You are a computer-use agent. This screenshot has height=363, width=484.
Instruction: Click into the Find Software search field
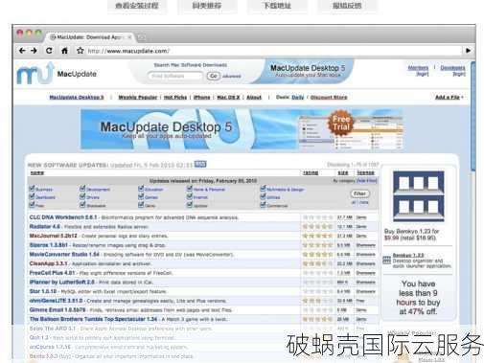pos(175,76)
